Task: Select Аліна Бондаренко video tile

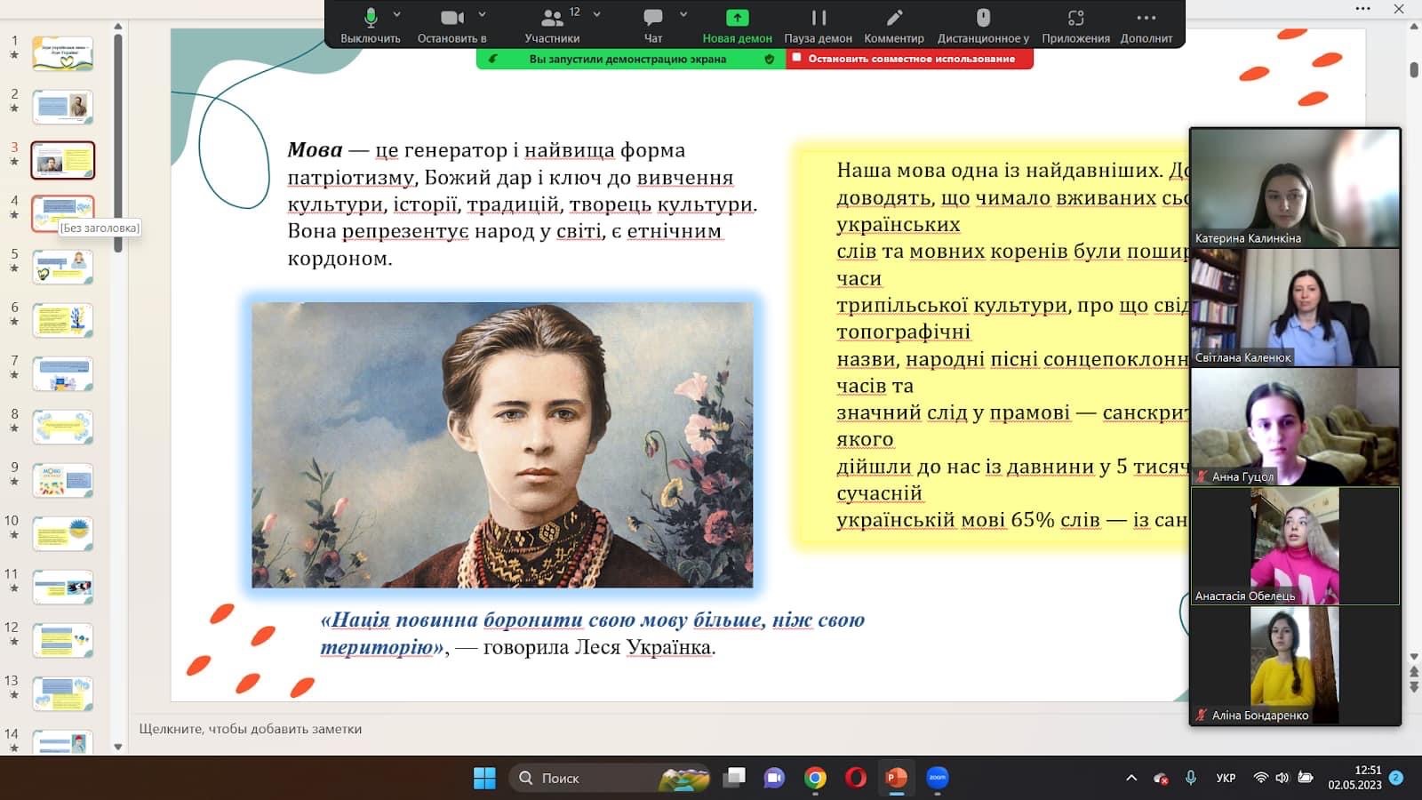Action: tap(1295, 665)
